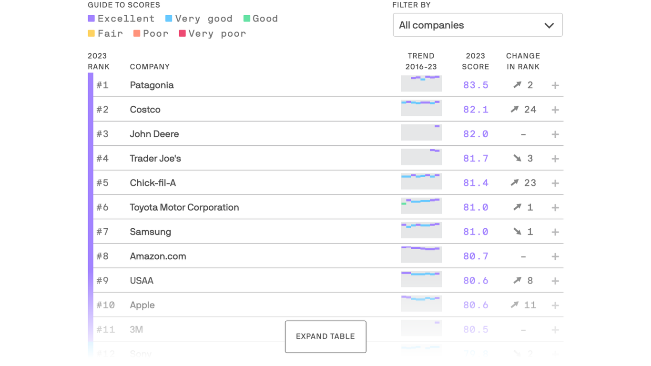Click the plus icon for Toyota Motor Corporation
This screenshot has height=366, width=651.
[555, 207]
